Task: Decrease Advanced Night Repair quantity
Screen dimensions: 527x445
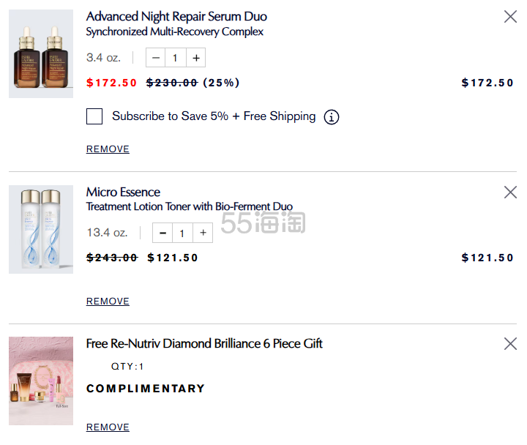Action: pyautogui.click(x=156, y=58)
